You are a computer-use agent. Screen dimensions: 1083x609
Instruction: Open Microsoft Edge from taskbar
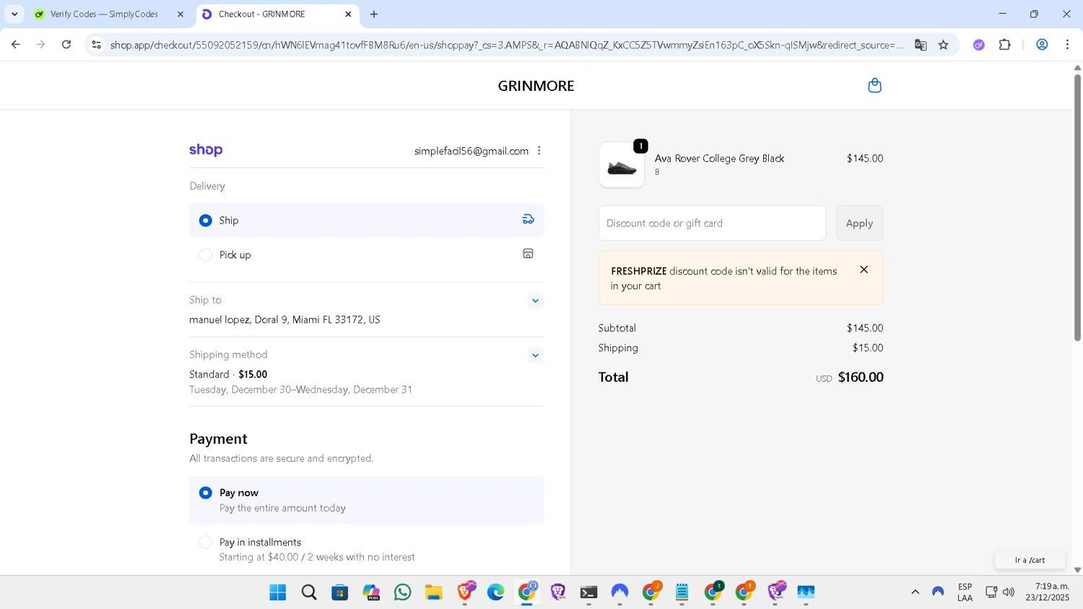coord(496,592)
